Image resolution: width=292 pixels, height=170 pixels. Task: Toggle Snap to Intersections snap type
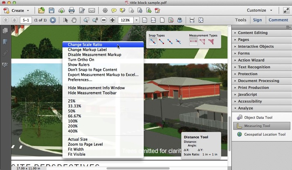178,42
